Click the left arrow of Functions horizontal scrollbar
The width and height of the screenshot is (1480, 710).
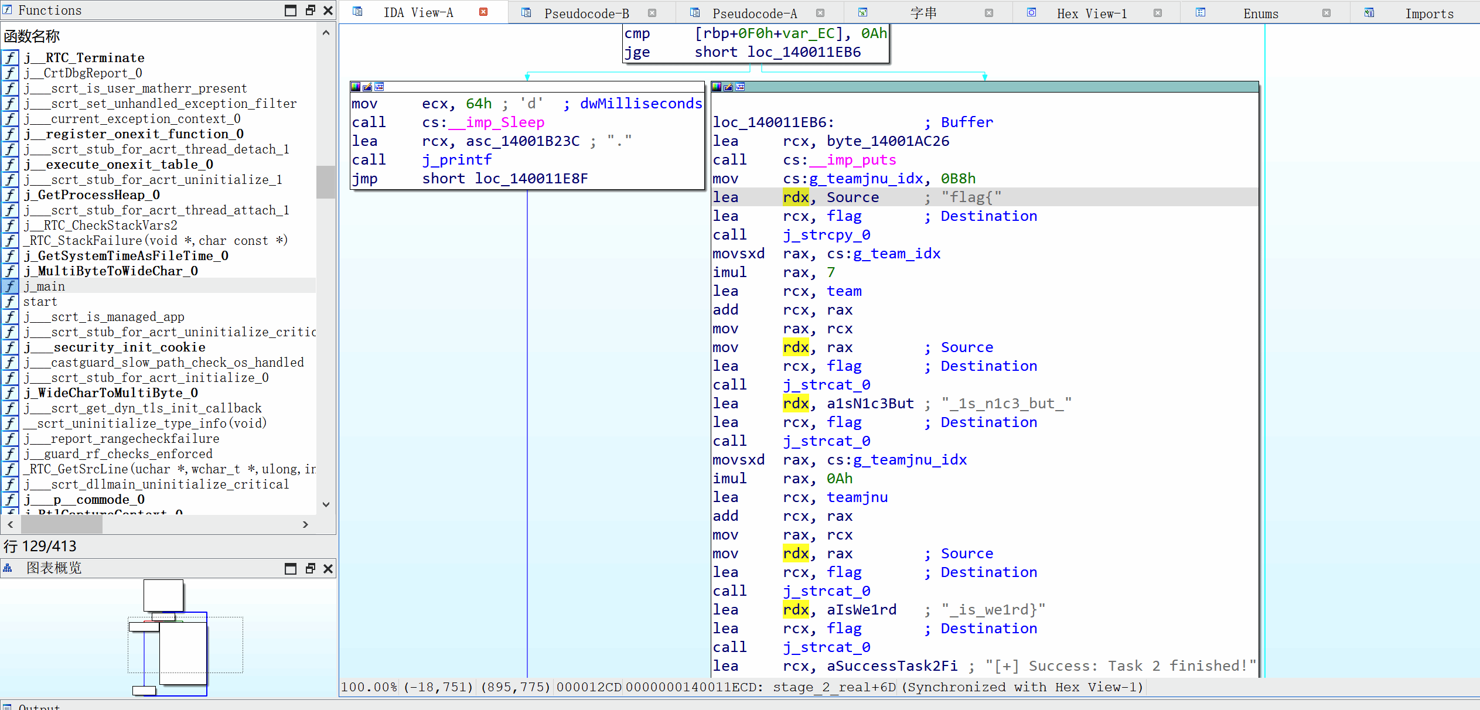click(x=10, y=524)
